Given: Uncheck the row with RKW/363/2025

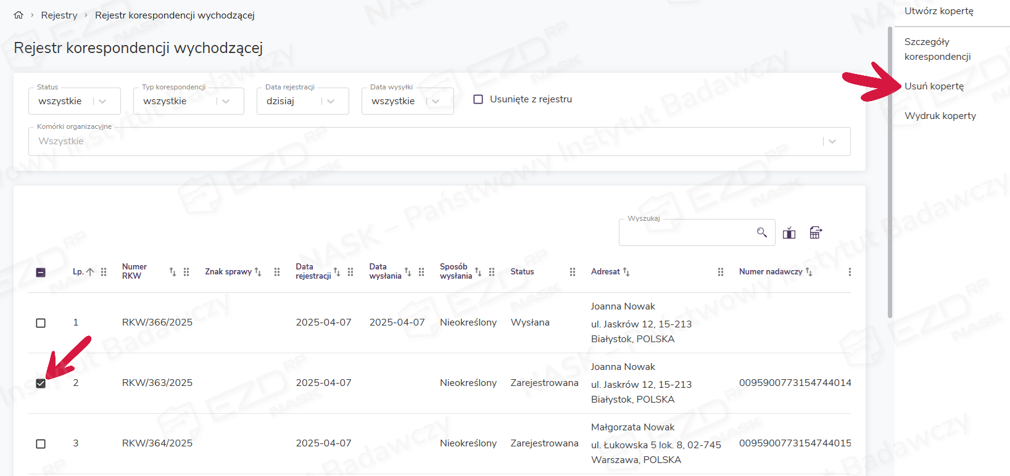Looking at the screenshot, I should click(x=41, y=384).
